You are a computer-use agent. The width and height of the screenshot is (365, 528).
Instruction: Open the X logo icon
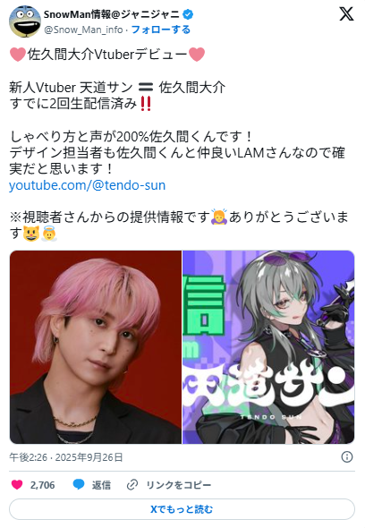[346, 14]
